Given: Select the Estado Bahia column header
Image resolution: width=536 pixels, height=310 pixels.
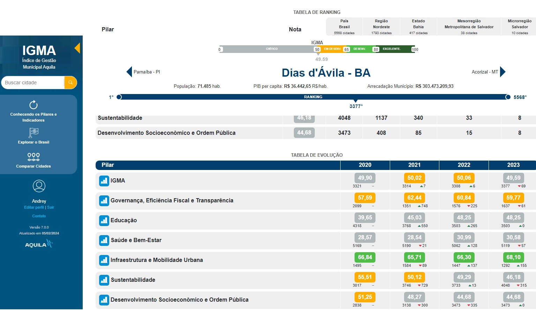Looking at the screenshot, I should pos(418,27).
